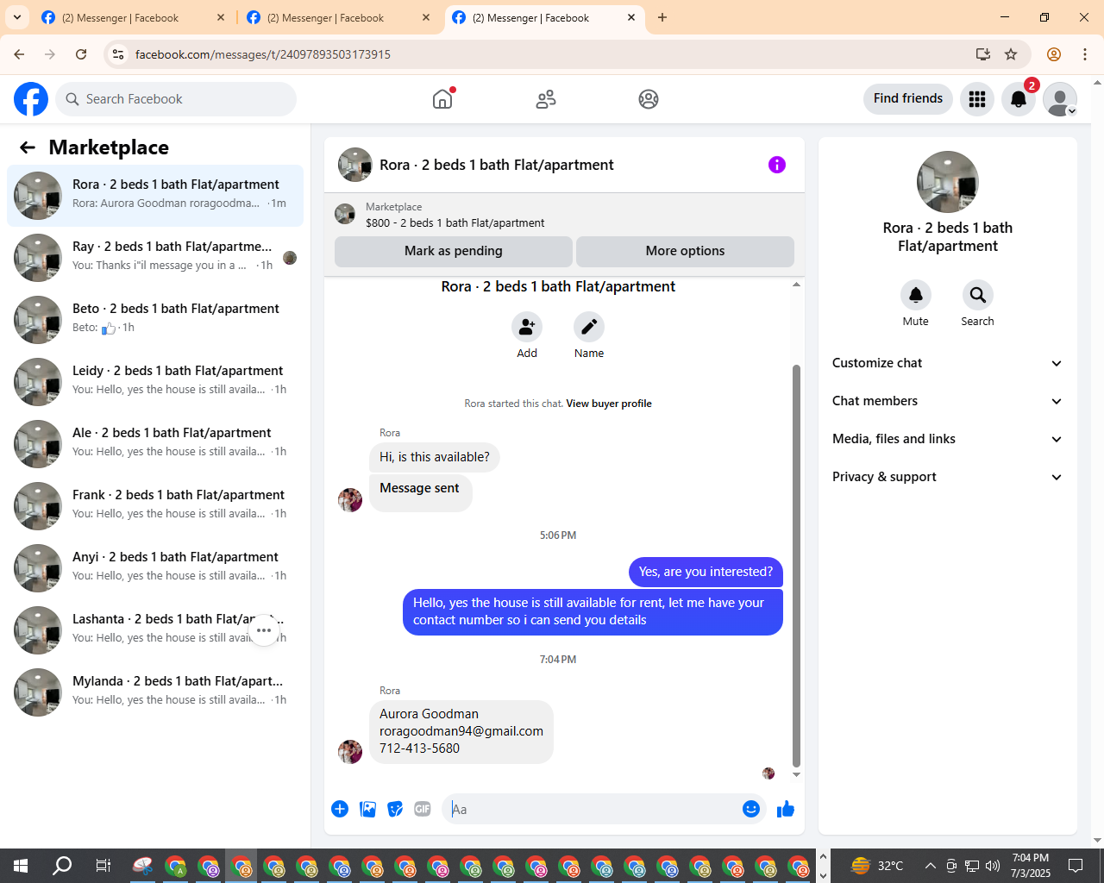The width and height of the screenshot is (1104, 883).
Task: Open Ale conversation in list
Action: point(155,444)
